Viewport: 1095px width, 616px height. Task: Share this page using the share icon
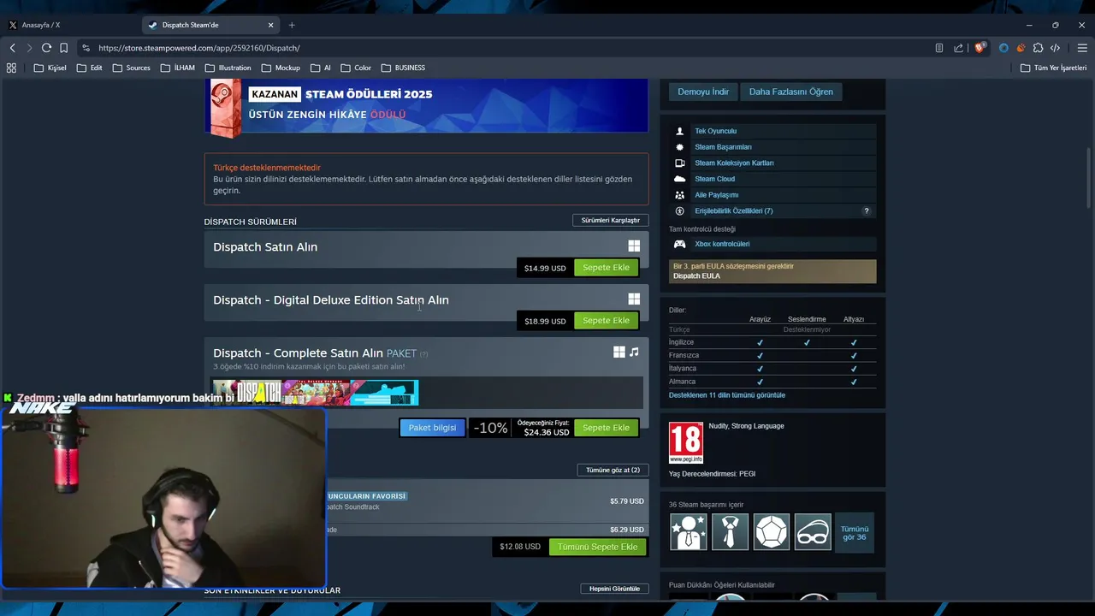(x=958, y=48)
